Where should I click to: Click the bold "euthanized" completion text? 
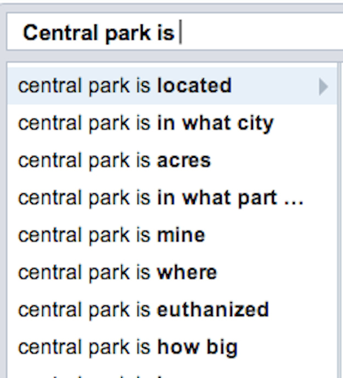point(213,310)
